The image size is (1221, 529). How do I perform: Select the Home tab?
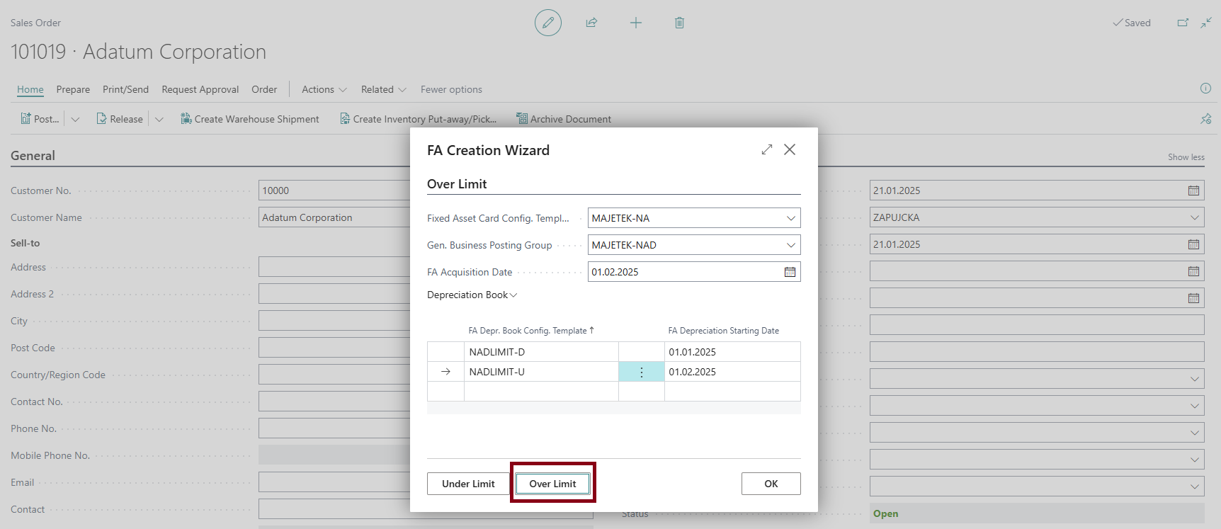tap(30, 89)
